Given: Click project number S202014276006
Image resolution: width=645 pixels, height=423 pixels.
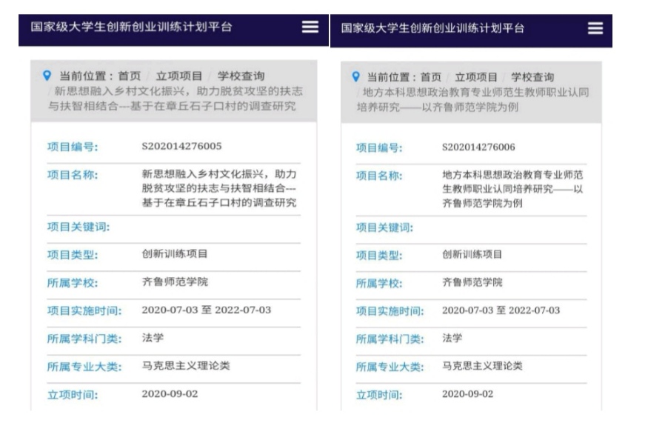Looking at the screenshot, I should tap(478, 147).
